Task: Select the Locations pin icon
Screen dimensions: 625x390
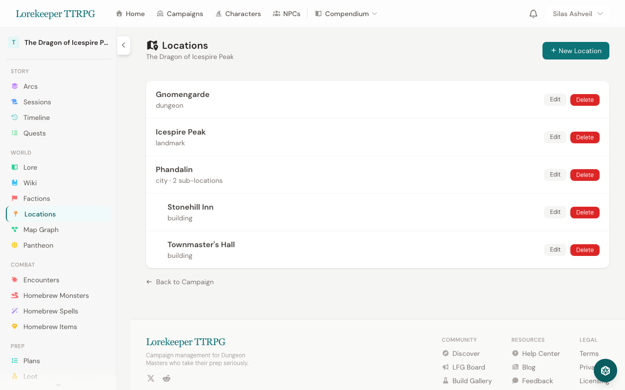Action: pyautogui.click(x=15, y=214)
